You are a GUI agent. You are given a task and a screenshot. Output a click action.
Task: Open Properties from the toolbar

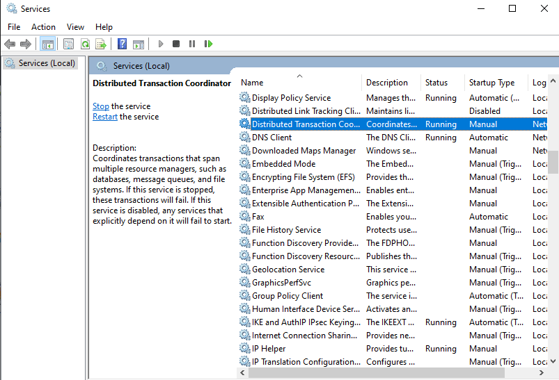[68, 44]
